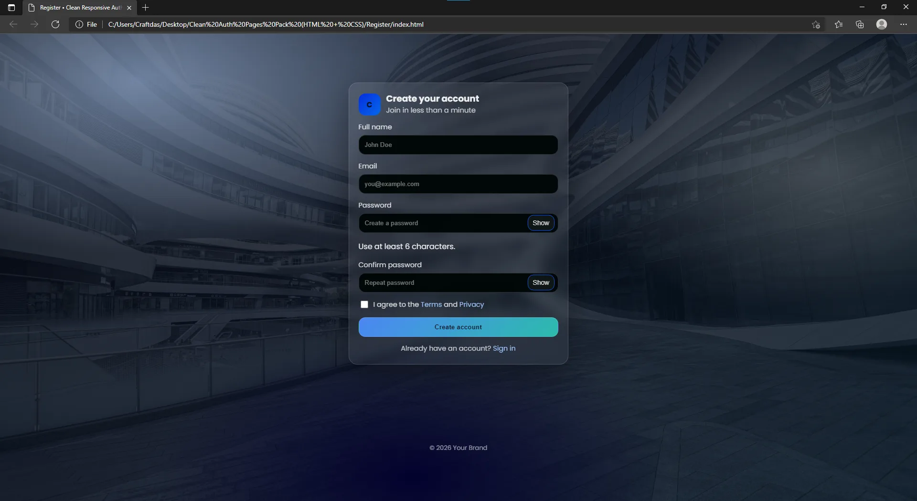Open the tab actions menu
Screen dimensions: 917x501
[x=11, y=7]
